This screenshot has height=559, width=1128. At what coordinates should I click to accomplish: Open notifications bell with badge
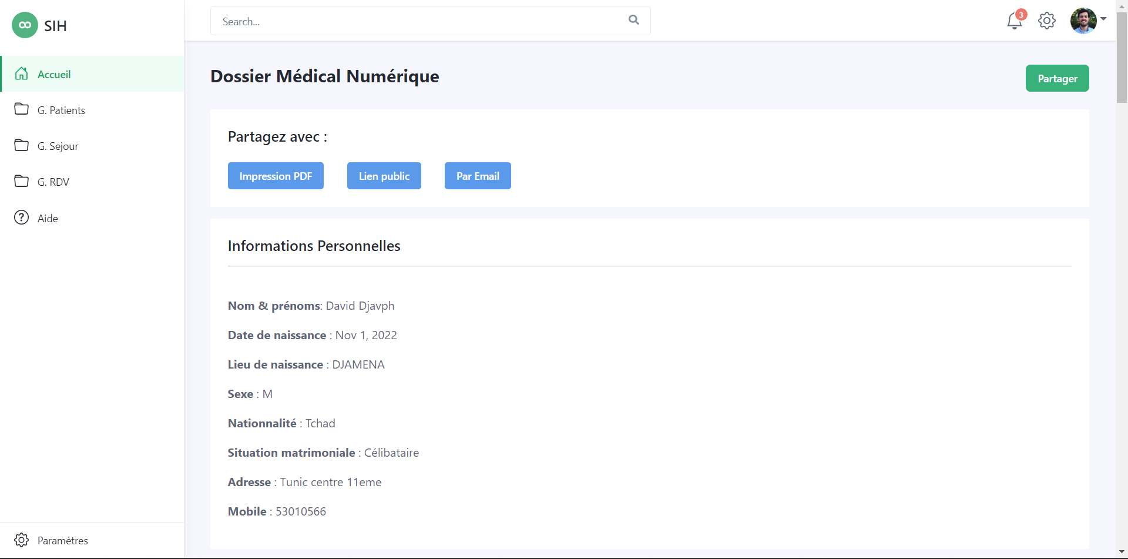(1015, 21)
